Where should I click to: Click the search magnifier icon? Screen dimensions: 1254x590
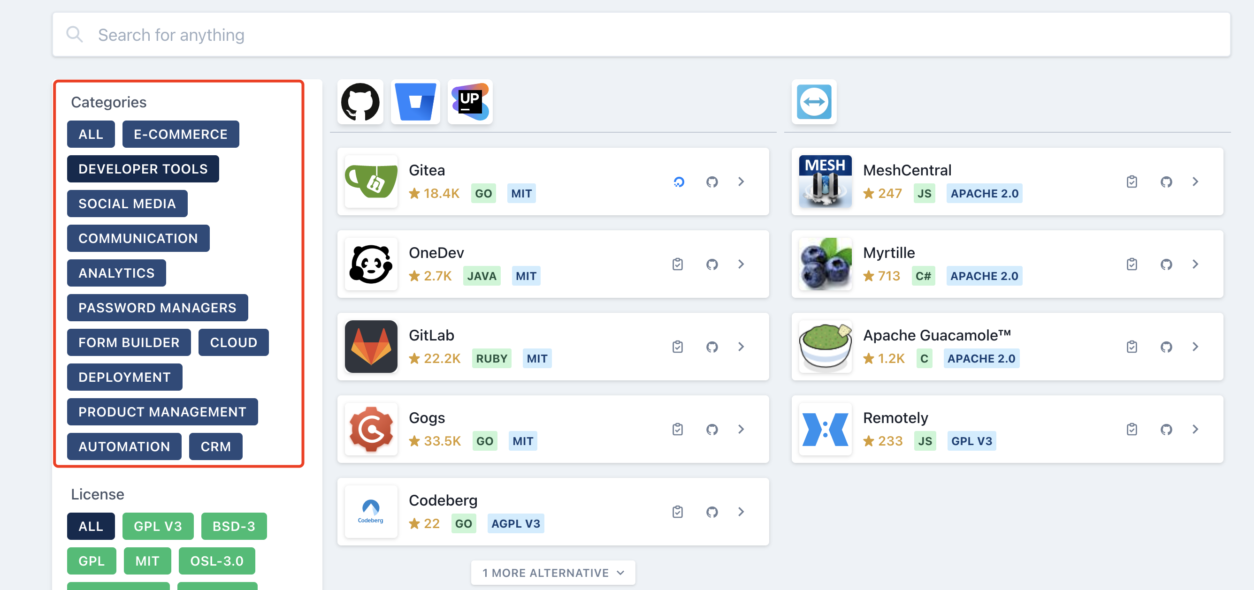pyautogui.click(x=75, y=35)
